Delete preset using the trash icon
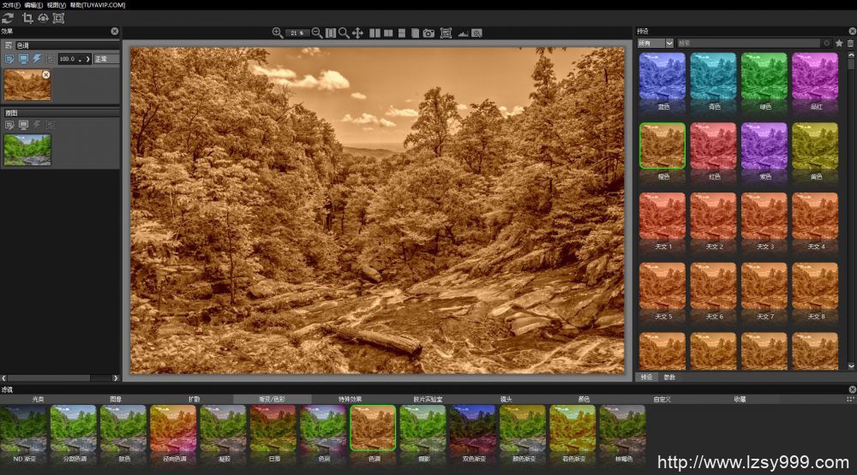The width and height of the screenshot is (857, 475). (850, 43)
